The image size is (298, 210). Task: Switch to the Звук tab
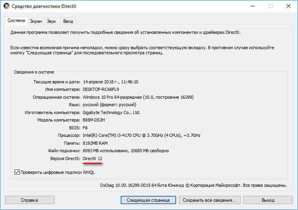(51, 21)
